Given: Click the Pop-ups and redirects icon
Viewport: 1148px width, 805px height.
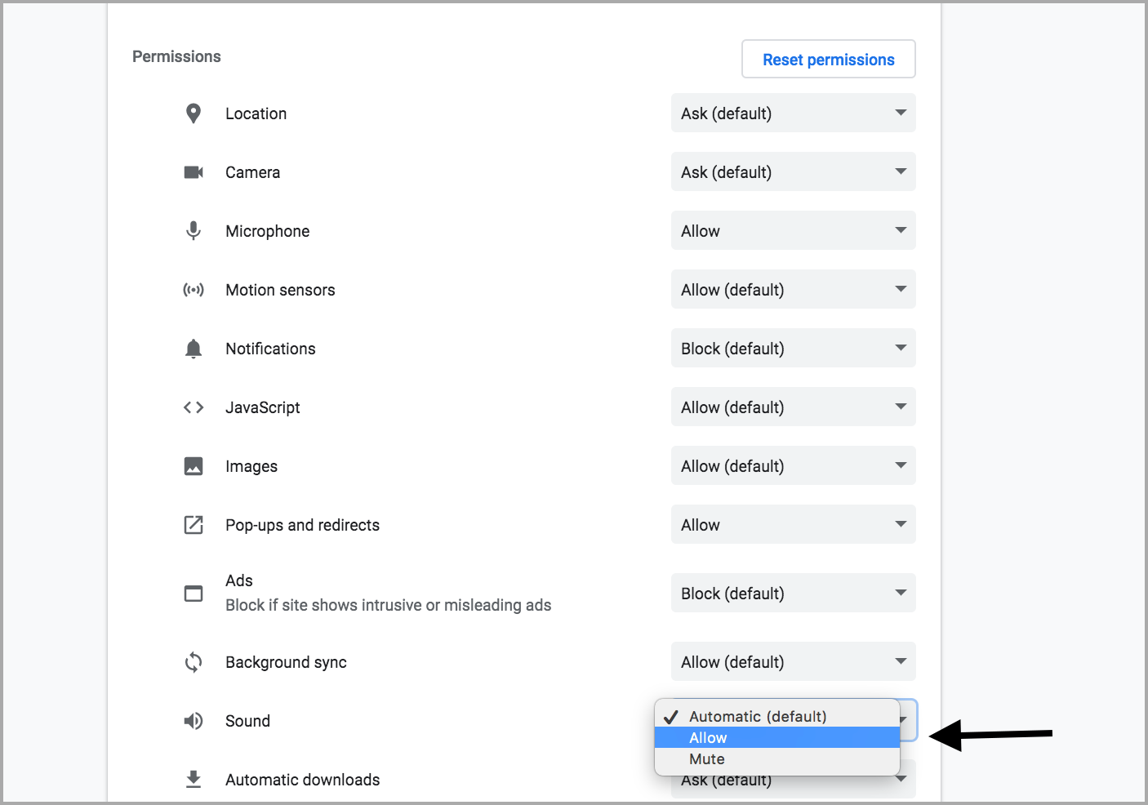Looking at the screenshot, I should (x=194, y=525).
